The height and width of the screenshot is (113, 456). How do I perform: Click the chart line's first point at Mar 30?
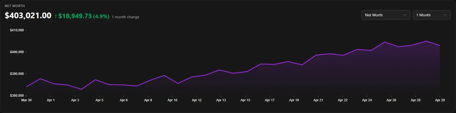click(x=26, y=87)
